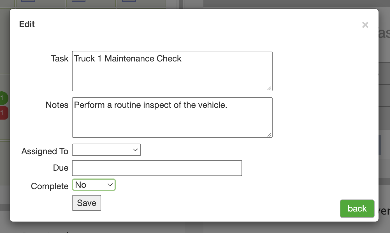Open the Complete dropdown set to No
Image resolution: width=390 pixels, height=233 pixels.
pos(94,185)
